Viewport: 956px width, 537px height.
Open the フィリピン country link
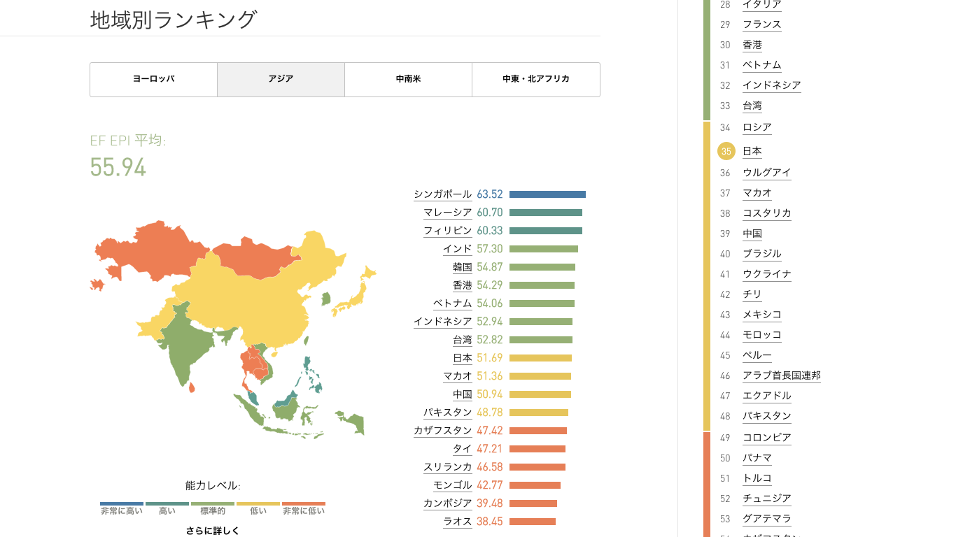448,231
